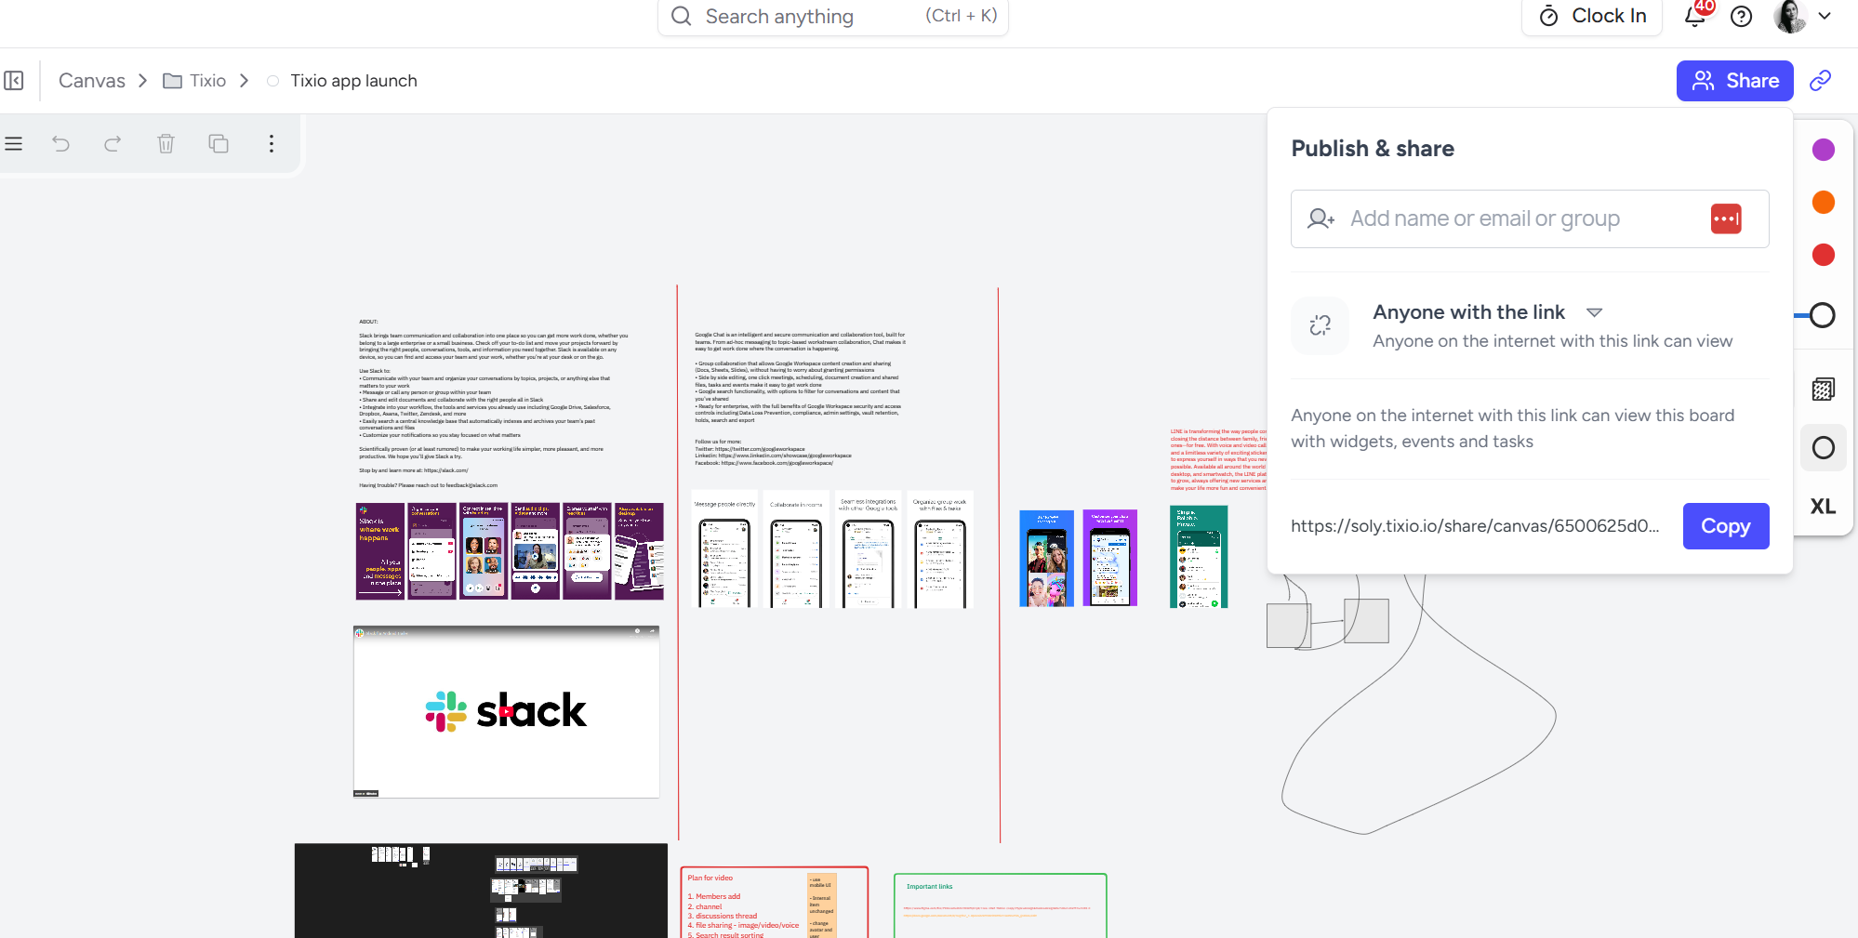Select the 'Collaborate in rooms' phone screenshot
1858x938 pixels.
[x=796, y=550]
